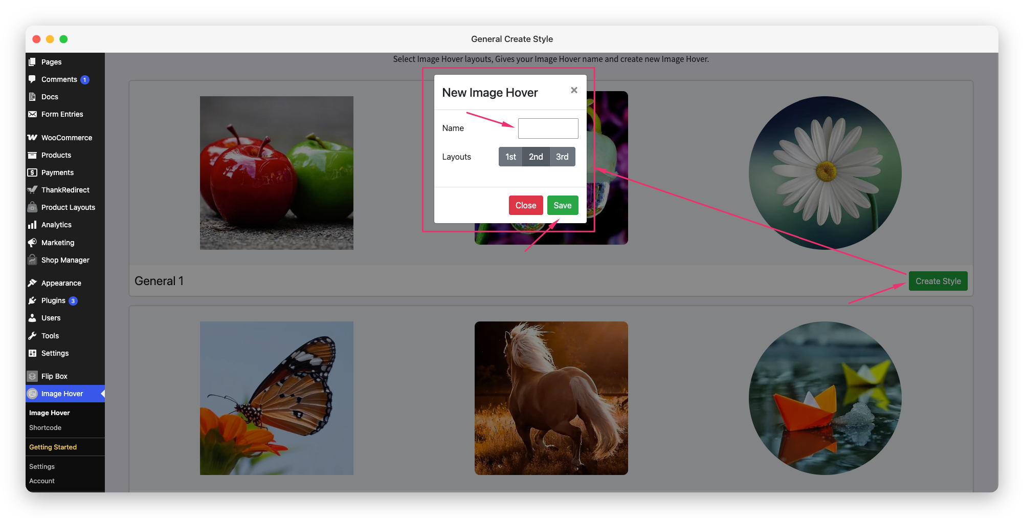Screen dimensions: 1024x518
Task: Click the Save button in the dialog
Action: [x=563, y=205]
